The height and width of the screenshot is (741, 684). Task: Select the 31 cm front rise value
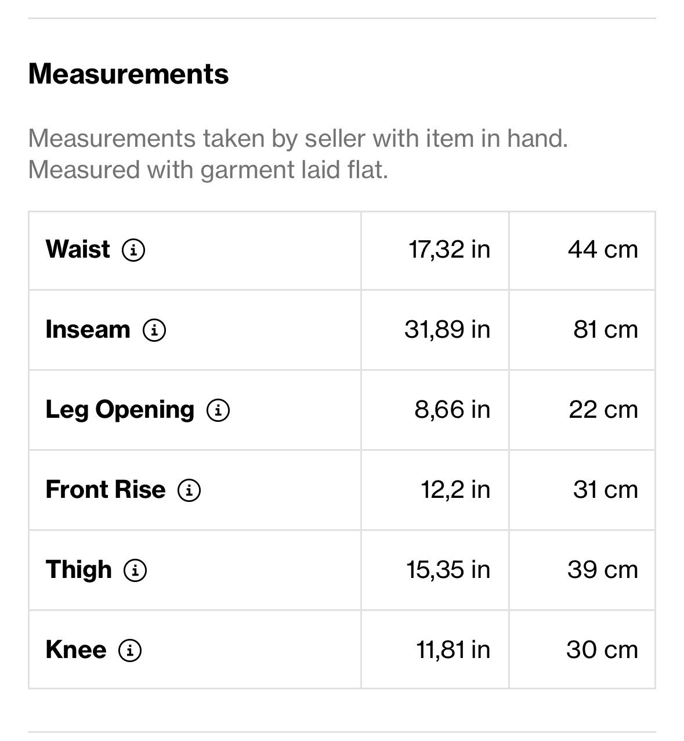pos(605,490)
